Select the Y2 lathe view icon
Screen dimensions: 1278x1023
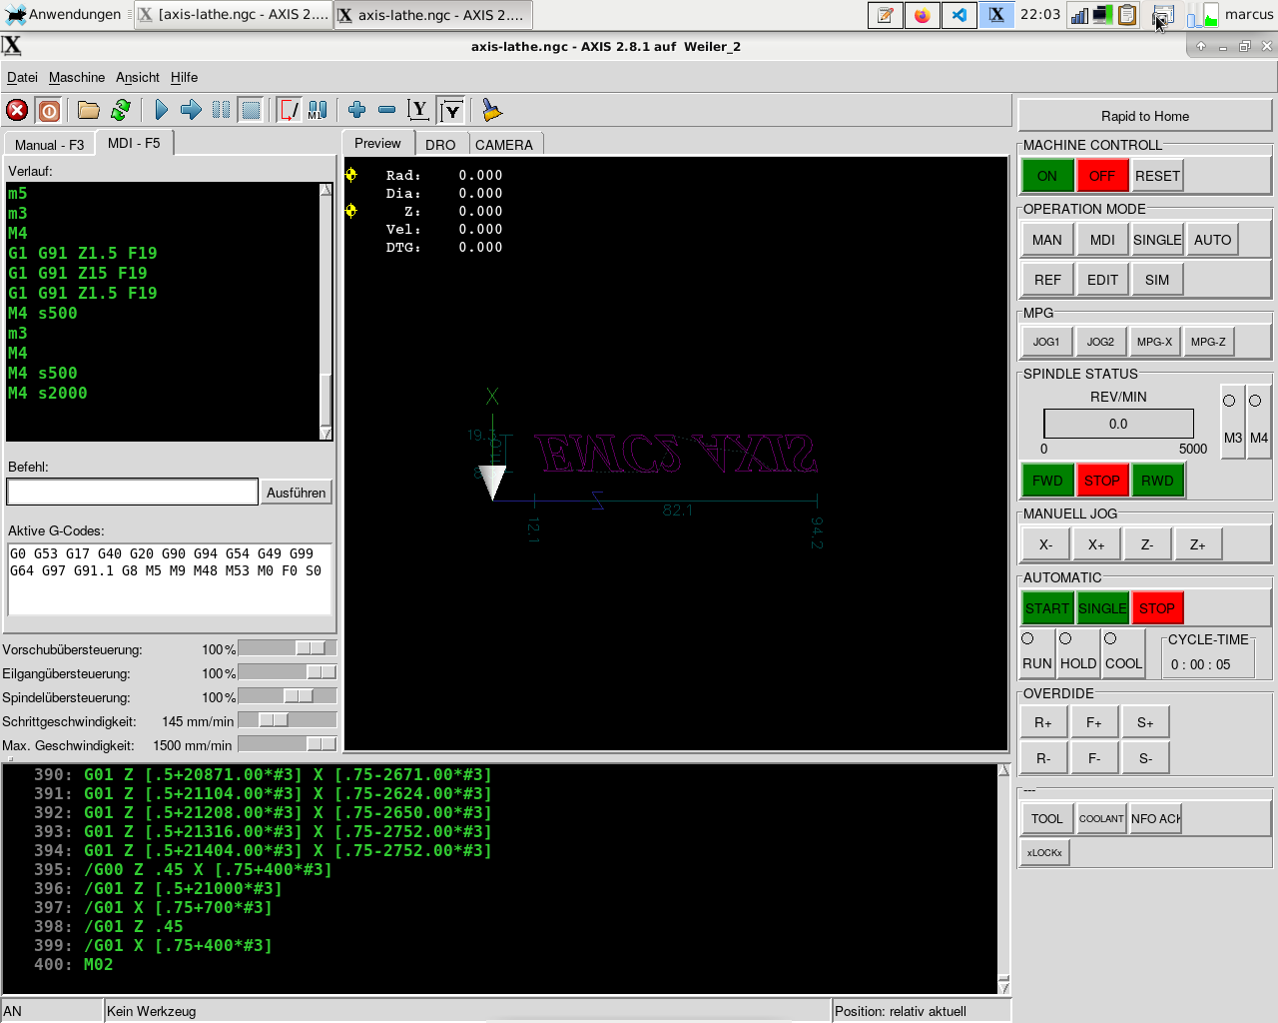click(451, 110)
